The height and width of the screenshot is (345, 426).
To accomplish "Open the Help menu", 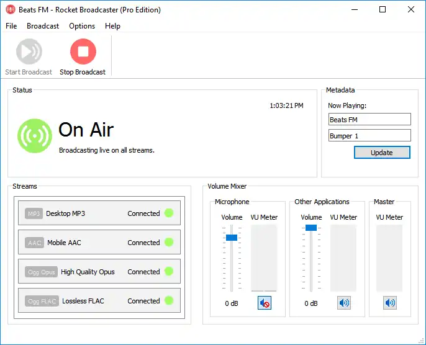I will click(x=112, y=26).
